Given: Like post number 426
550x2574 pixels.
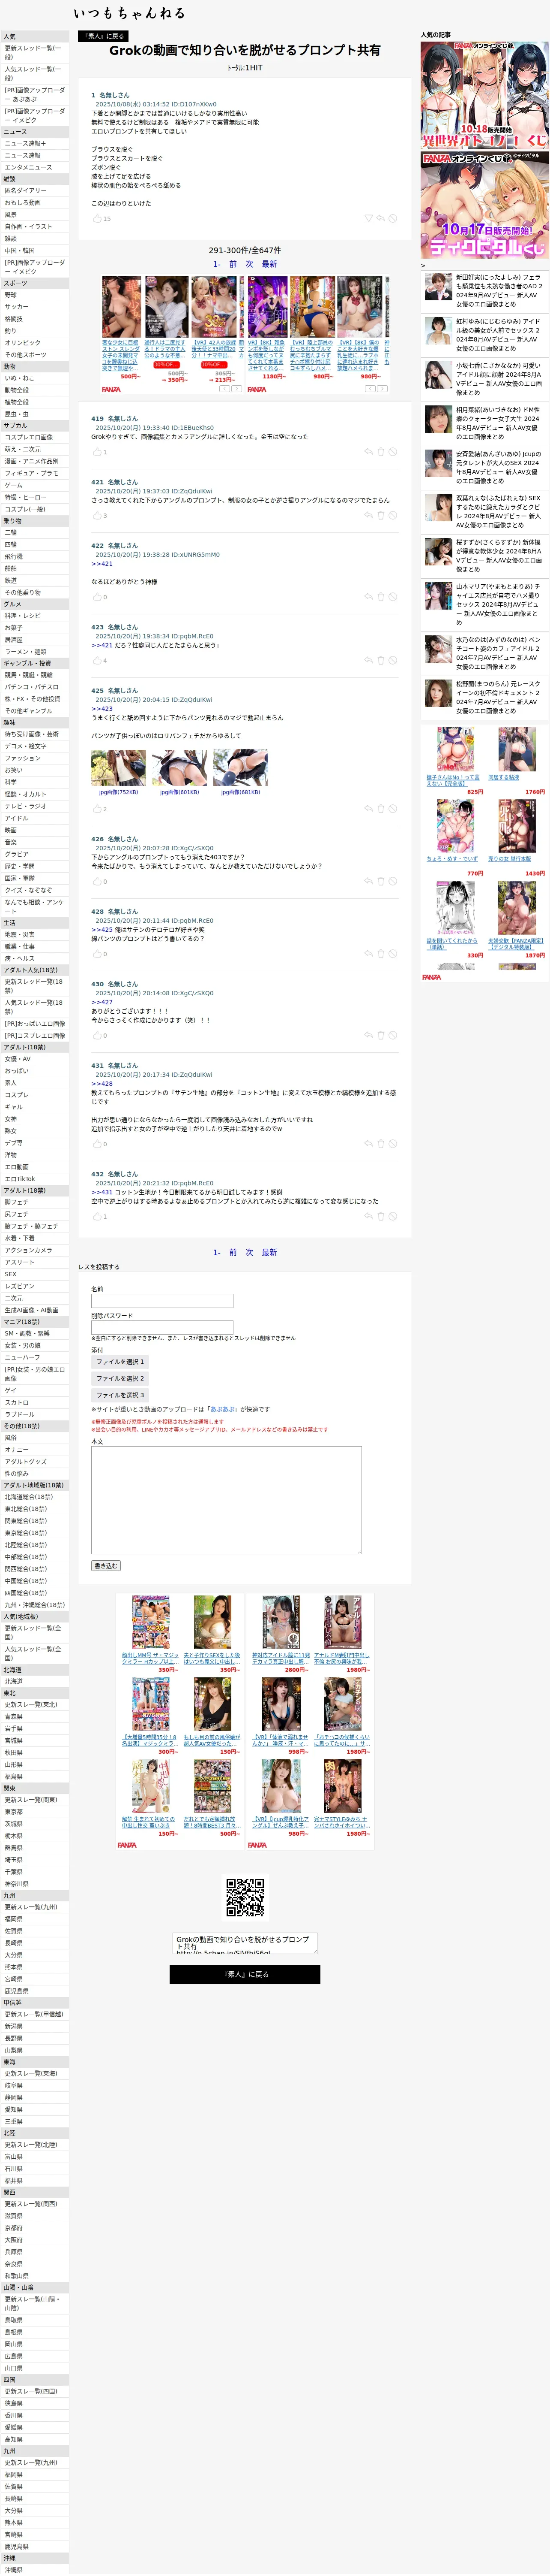Looking at the screenshot, I should click(97, 881).
